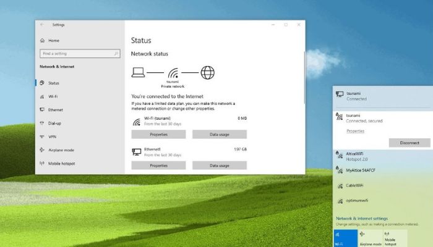The width and height of the screenshot is (433, 247).
Task: Click the search magnifier icon
Action: (x=116, y=54)
